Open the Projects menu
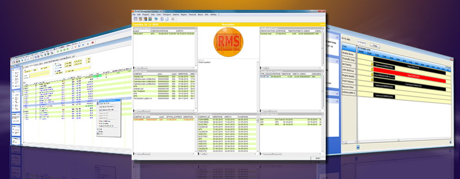 pos(146,14)
